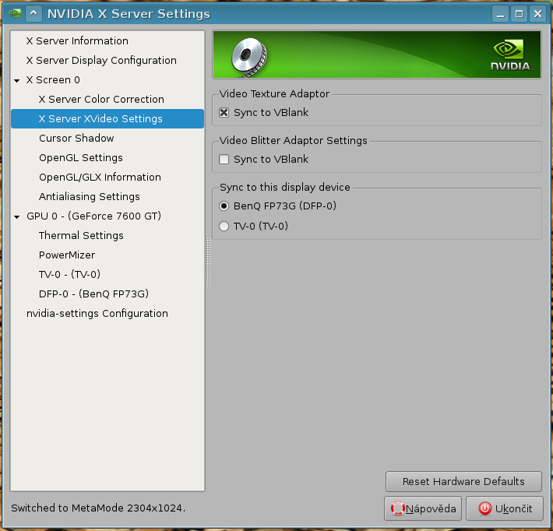
Task: Open OpenGL Settings page
Action: [81, 157]
